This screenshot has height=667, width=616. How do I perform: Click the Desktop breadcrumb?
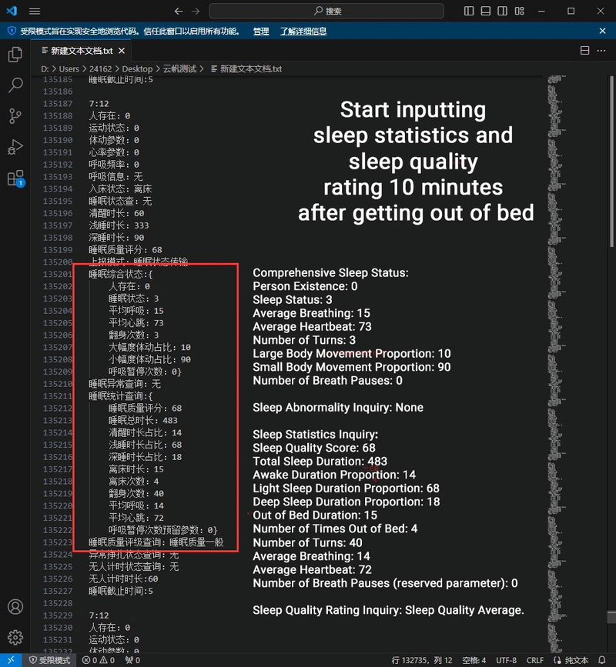[x=137, y=69]
